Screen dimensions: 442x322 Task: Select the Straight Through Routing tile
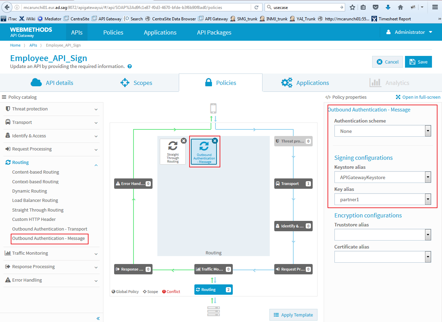173,152
